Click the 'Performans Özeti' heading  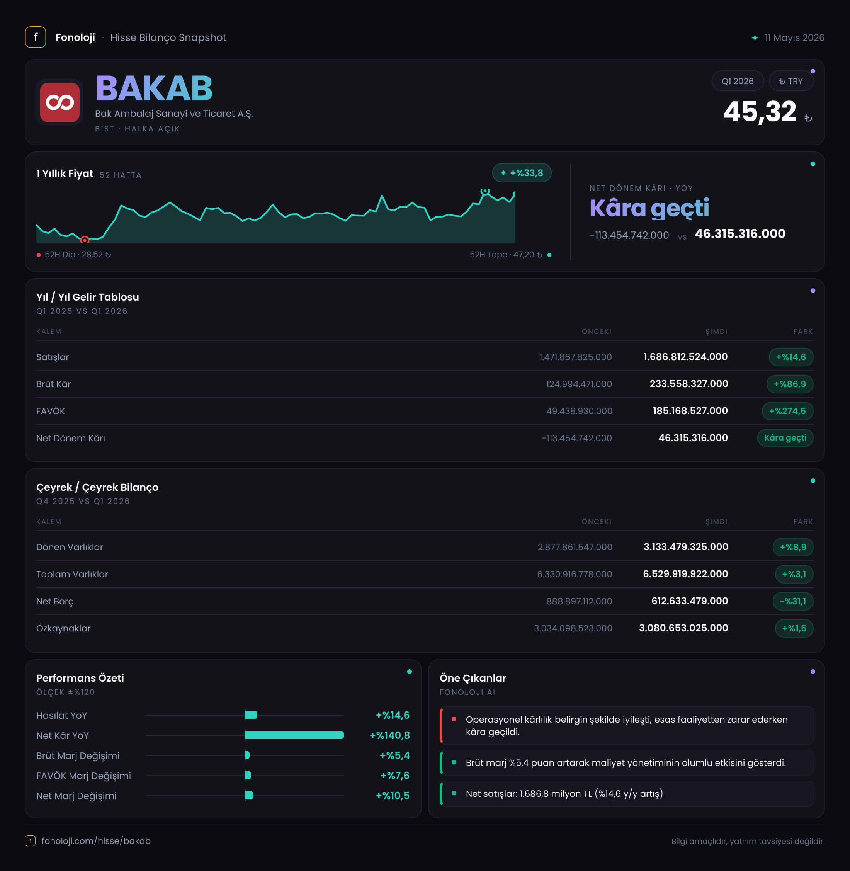[x=80, y=678]
